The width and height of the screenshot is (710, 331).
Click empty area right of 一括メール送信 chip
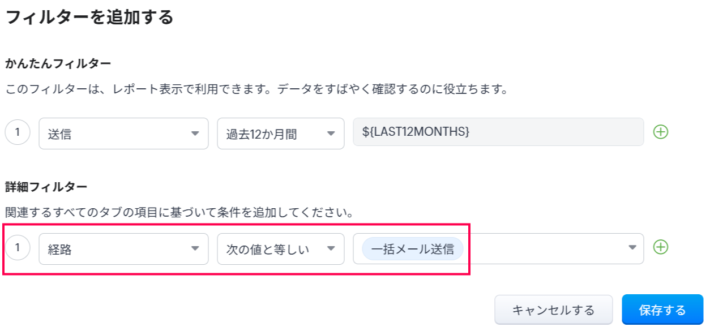pos(544,249)
